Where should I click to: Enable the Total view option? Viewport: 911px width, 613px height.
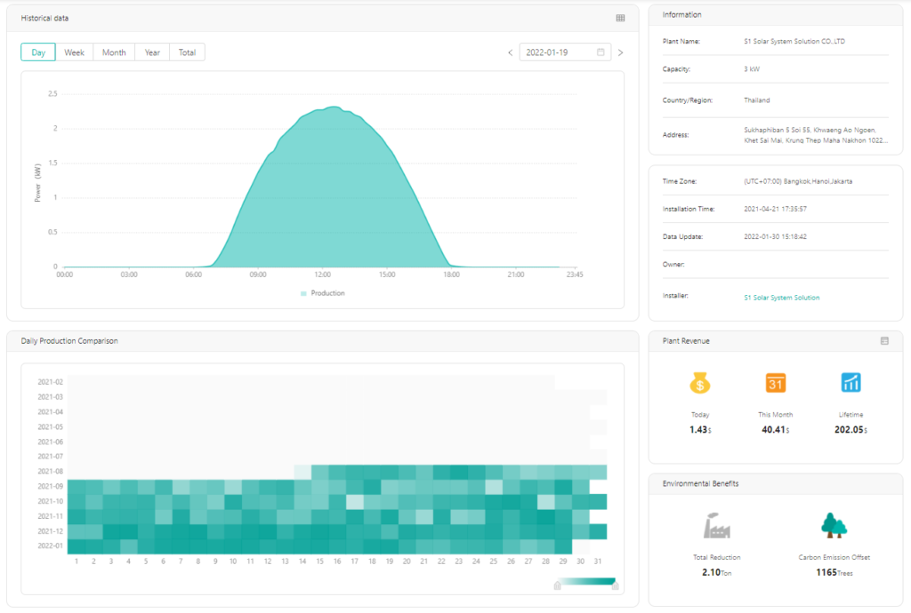pyautogui.click(x=187, y=52)
